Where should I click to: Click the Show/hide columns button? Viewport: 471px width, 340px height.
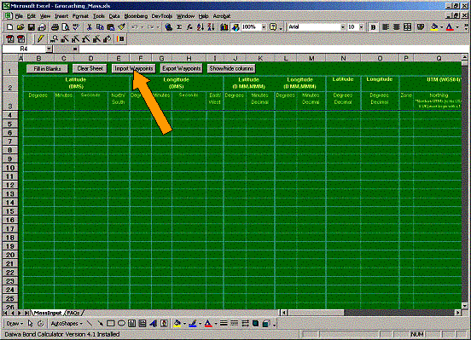pyautogui.click(x=231, y=68)
